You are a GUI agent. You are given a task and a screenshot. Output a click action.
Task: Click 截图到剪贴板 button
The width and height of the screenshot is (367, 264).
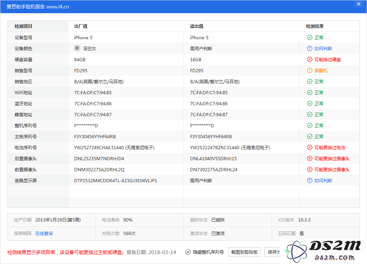pyautogui.click(x=244, y=252)
